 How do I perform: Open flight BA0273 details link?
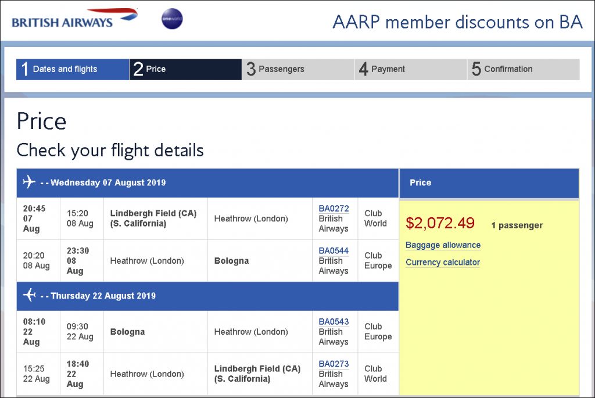pos(334,364)
